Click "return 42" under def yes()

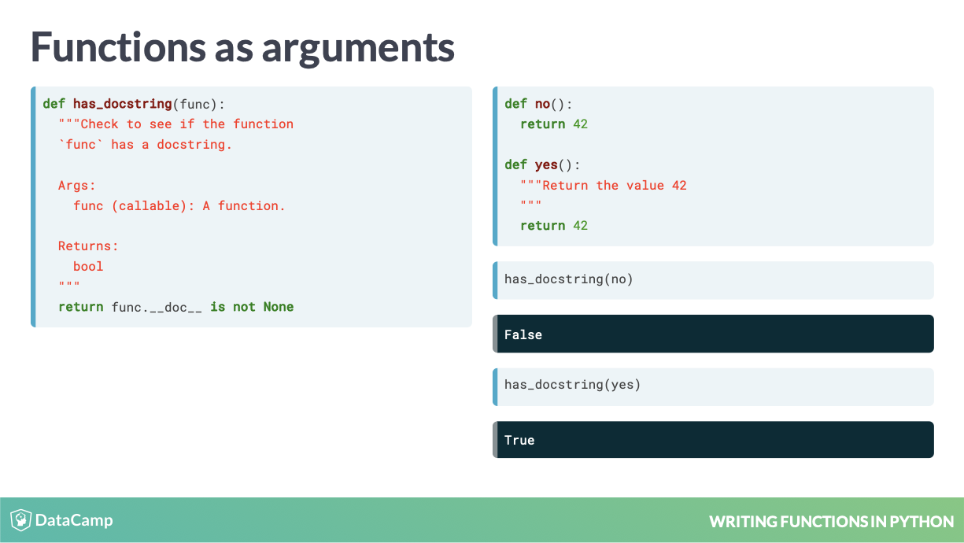tap(554, 226)
